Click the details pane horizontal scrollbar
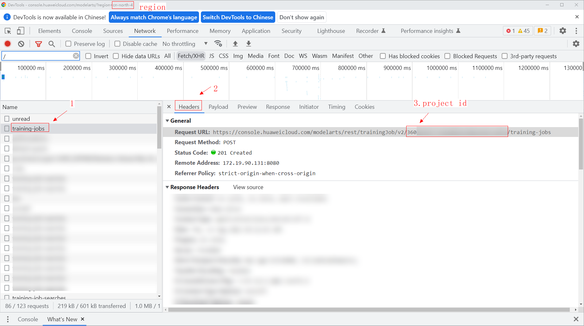Screen dimensions: 584x326 tap(369, 310)
